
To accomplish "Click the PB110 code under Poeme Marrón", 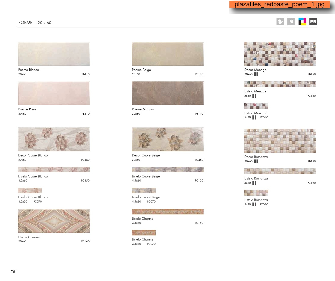I will coord(199,114).
